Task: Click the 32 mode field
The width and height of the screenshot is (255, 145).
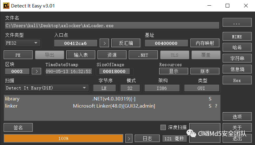Action: pos(130,88)
